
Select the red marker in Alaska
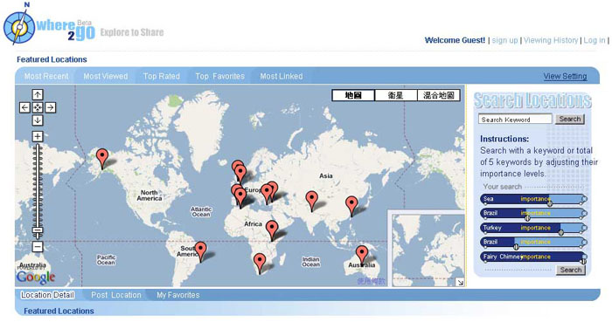pos(102,159)
